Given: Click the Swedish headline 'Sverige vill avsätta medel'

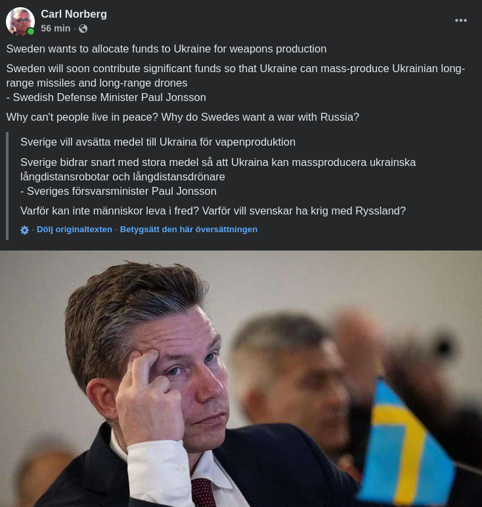Looking at the screenshot, I should pyautogui.click(x=158, y=142).
